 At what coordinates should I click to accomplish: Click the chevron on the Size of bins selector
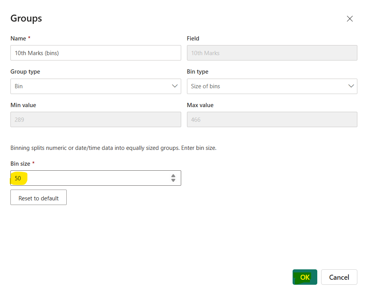351,86
